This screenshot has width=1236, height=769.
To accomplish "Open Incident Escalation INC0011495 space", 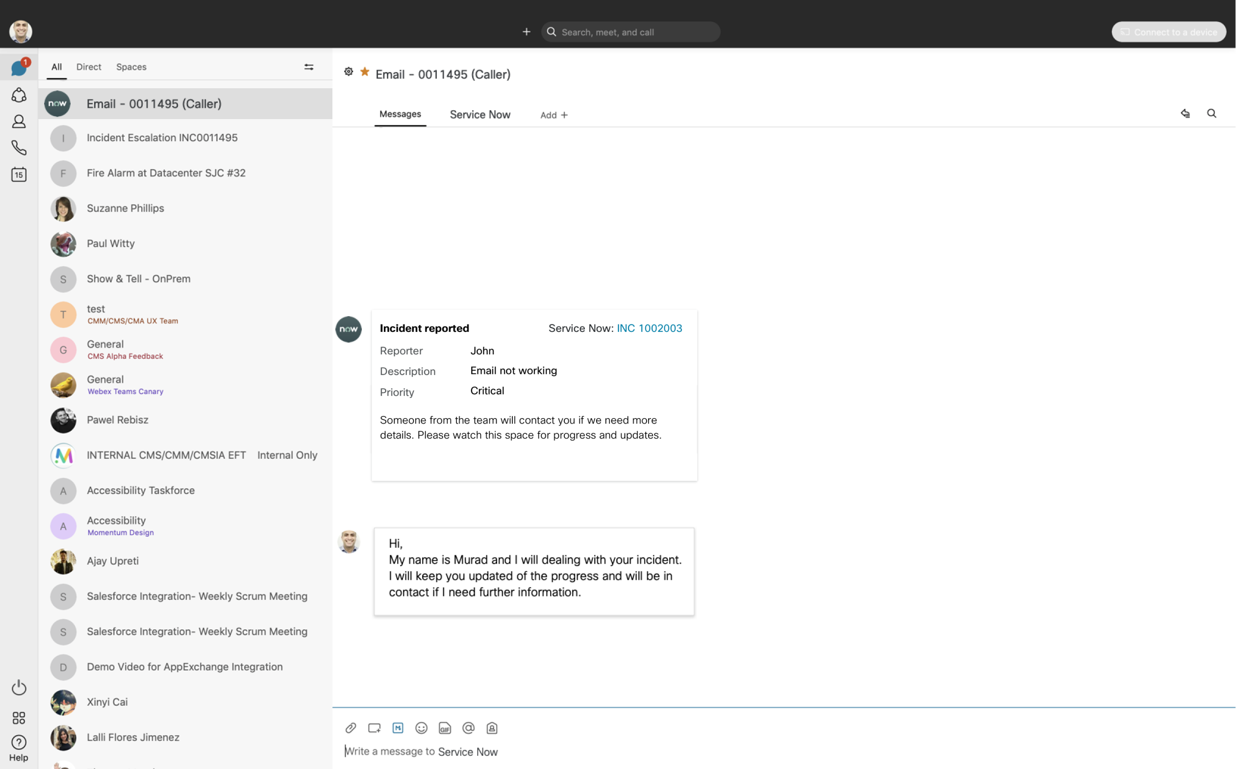I will pos(185,138).
